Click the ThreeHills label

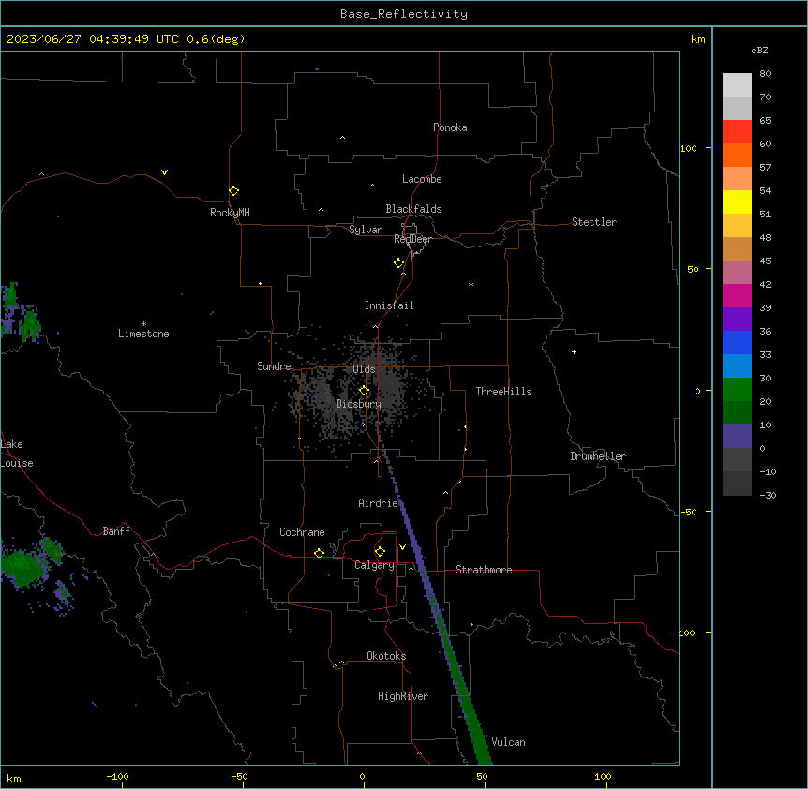point(503,392)
